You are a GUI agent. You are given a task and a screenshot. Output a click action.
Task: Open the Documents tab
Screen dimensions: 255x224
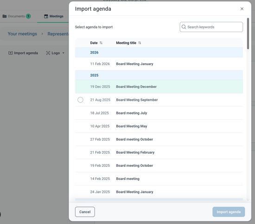[x=17, y=16]
